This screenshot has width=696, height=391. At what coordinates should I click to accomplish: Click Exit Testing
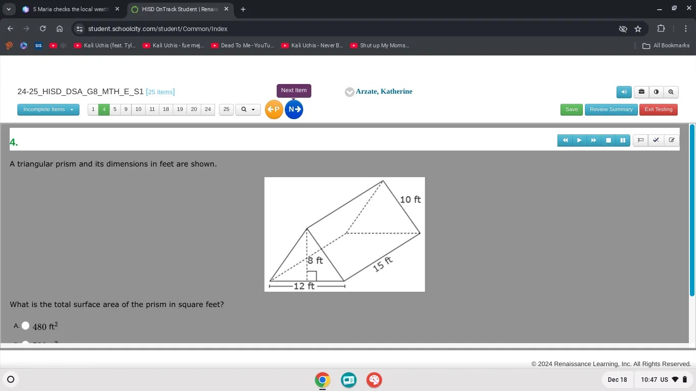click(x=658, y=109)
